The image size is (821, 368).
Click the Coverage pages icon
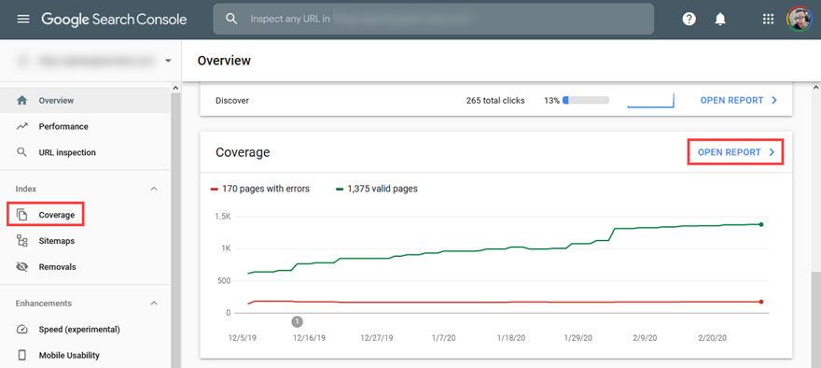(x=22, y=215)
